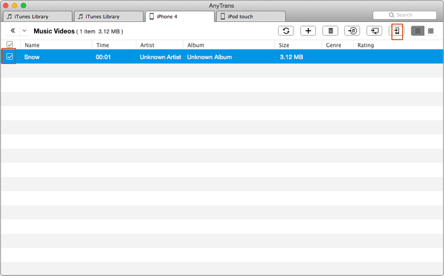Open the first iTunes Library tab
The height and width of the screenshot is (276, 444).
click(x=37, y=17)
